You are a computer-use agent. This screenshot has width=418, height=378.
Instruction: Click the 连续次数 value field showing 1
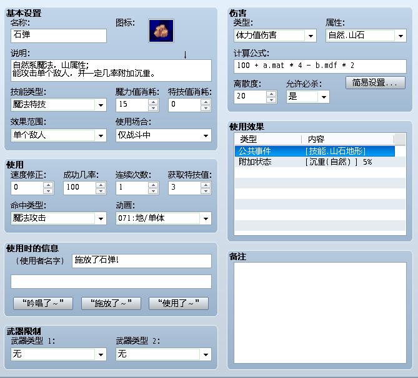(x=132, y=188)
